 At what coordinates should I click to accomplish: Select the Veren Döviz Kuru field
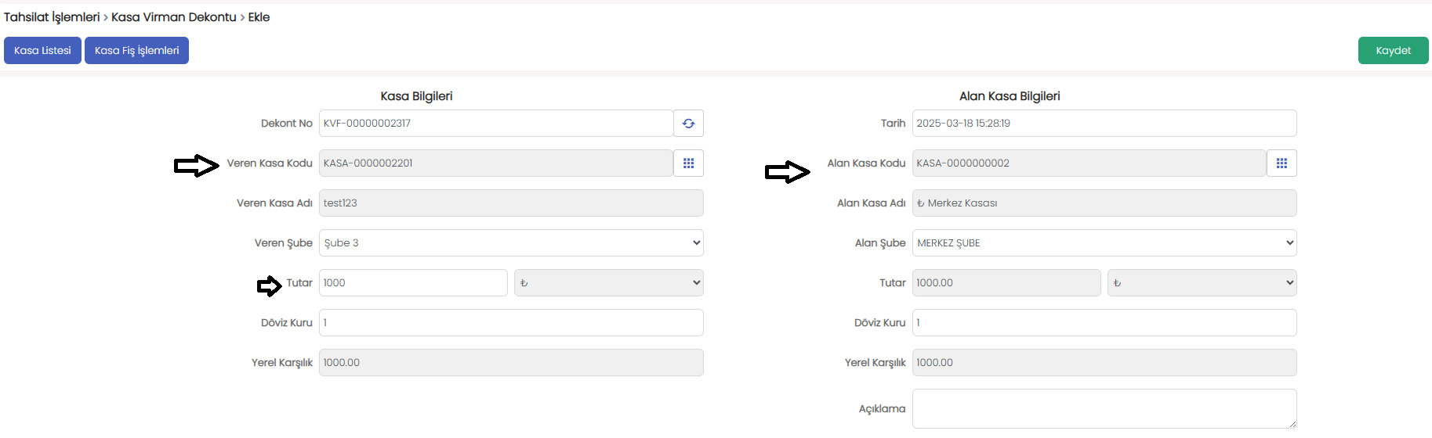[x=511, y=323]
